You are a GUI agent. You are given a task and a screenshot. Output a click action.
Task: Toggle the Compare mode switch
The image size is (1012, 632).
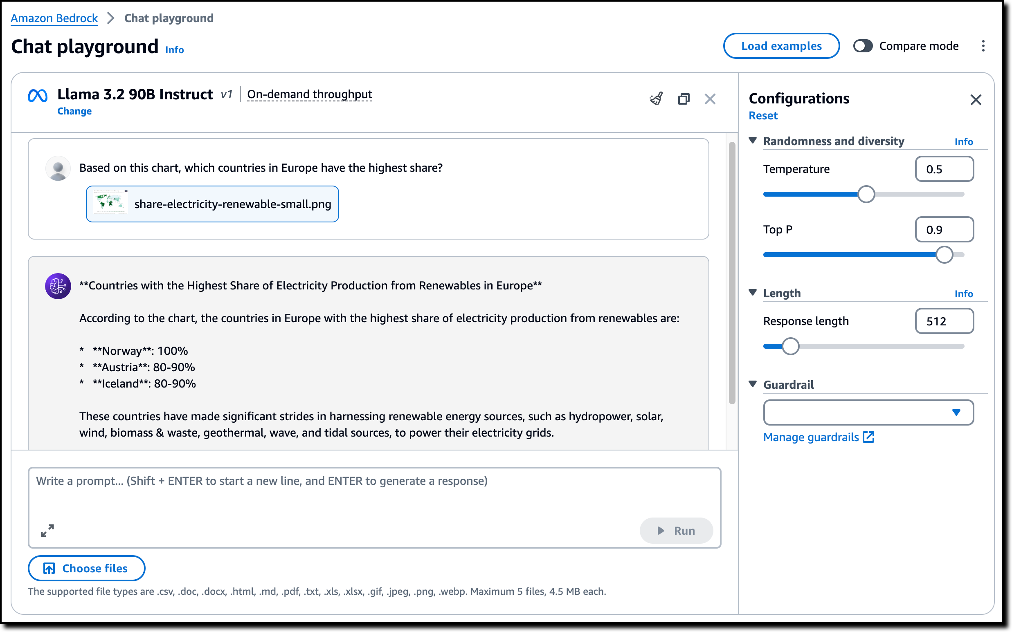point(864,46)
